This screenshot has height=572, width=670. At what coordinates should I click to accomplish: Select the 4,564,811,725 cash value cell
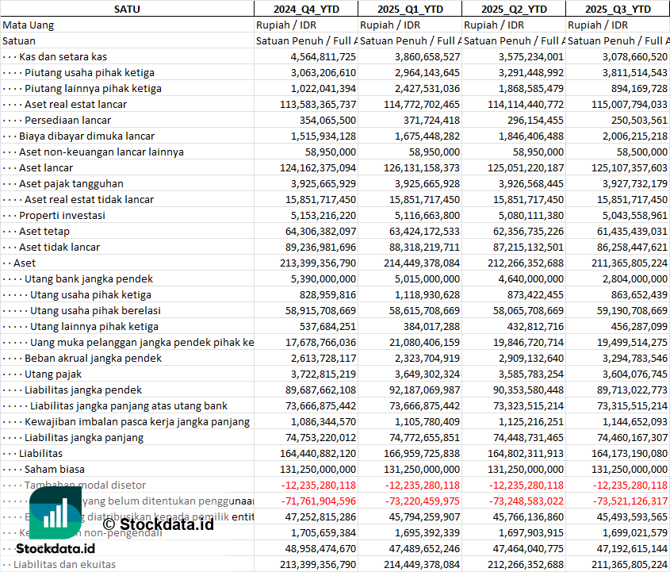[x=315, y=57]
